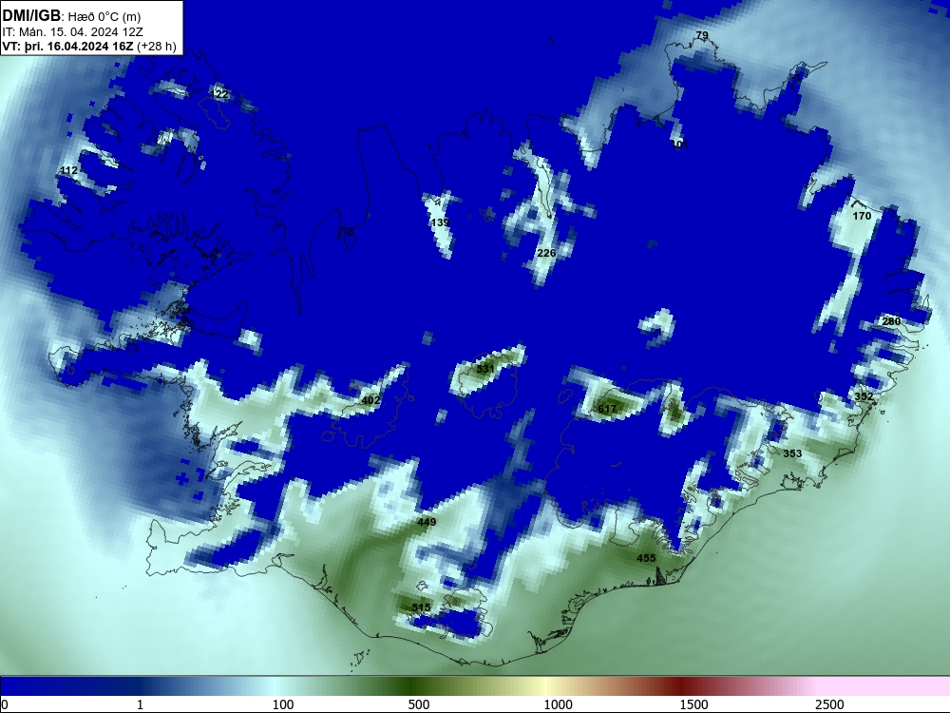
Task: Click the color scale label '1'
Action: tap(140, 704)
